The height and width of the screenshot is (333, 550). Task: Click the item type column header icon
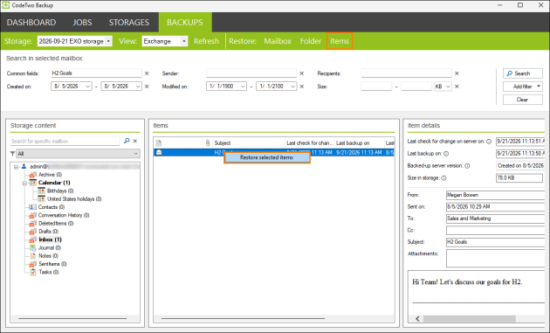(159, 143)
